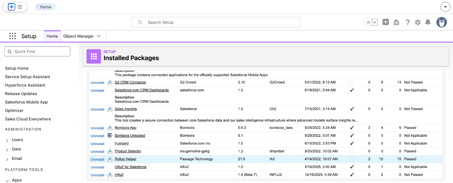453x183 pixels.
Task: Toggle the checkbox in G2 CRM Connector row
Action: [351, 83]
